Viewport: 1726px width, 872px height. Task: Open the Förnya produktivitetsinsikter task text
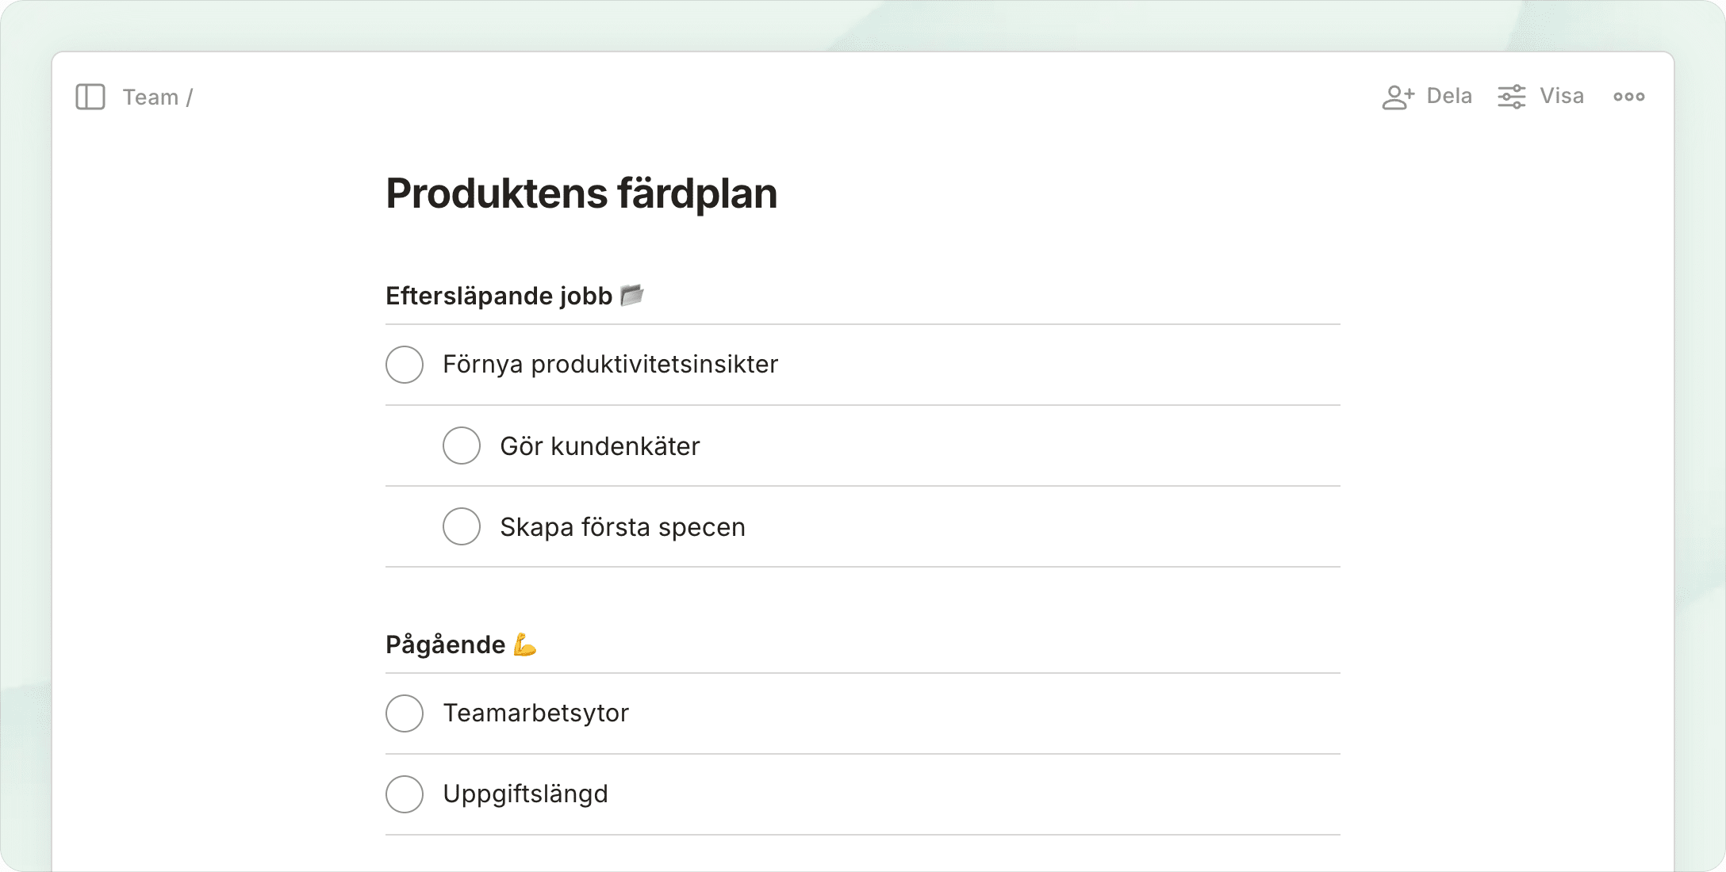[x=610, y=365]
